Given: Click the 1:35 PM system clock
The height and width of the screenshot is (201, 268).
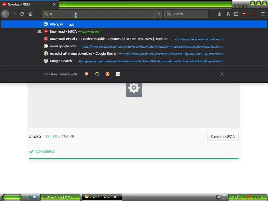Looking at the screenshot, I should tap(258, 197).
